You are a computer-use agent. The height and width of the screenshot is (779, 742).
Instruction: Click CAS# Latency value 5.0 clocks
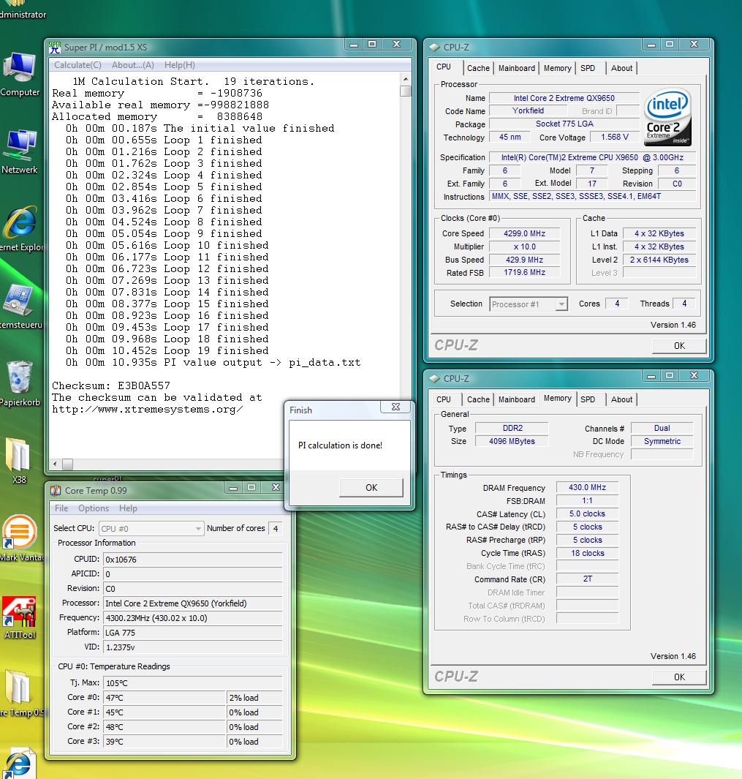tap(587, 513)
